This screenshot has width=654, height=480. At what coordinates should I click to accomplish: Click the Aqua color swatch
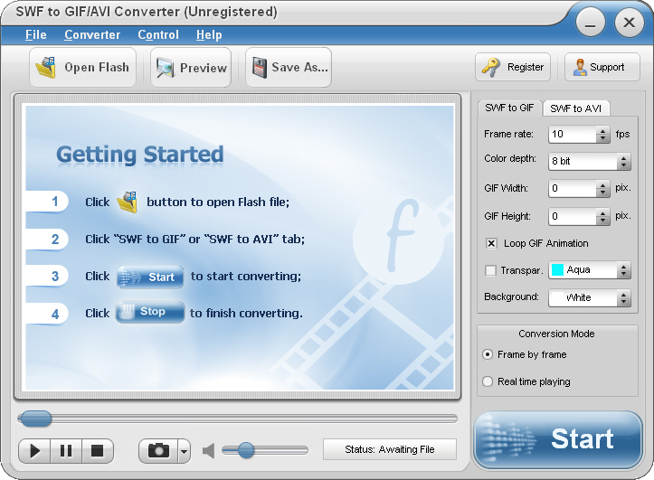click(x=557, y=270)
